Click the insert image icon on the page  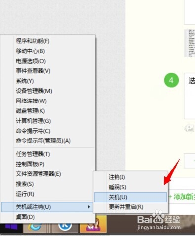pyautogui.click(x=189, y=128)
